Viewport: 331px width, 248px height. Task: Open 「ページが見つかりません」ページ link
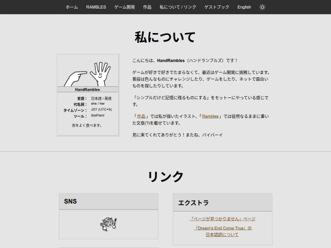click(223, 219)
